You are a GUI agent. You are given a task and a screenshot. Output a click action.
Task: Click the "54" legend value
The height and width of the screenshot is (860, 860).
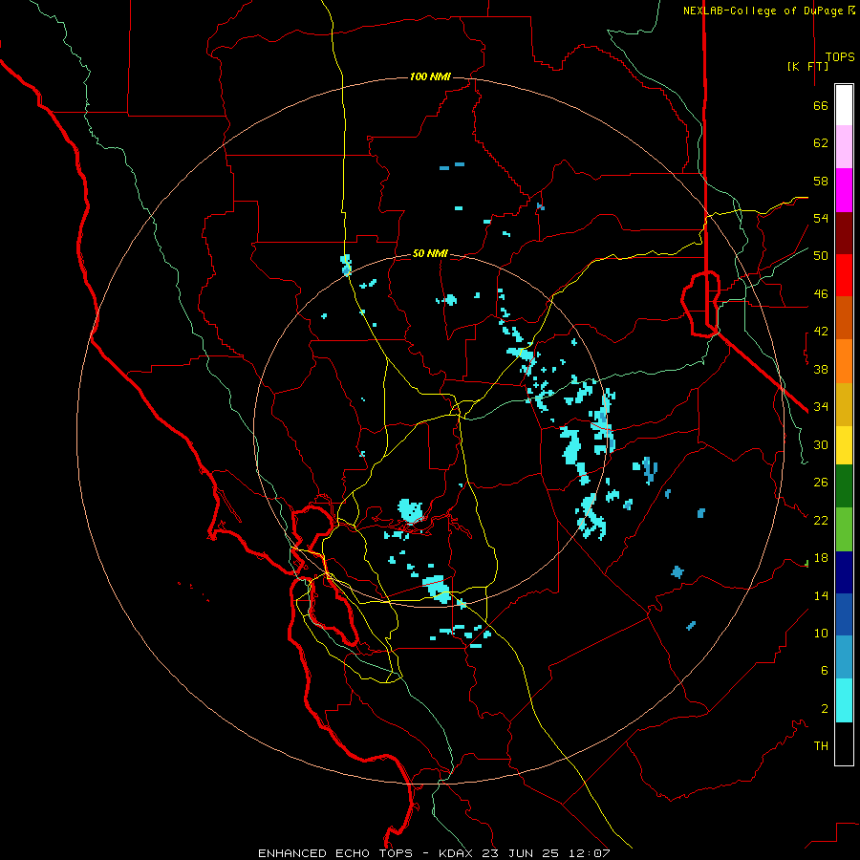821,218
